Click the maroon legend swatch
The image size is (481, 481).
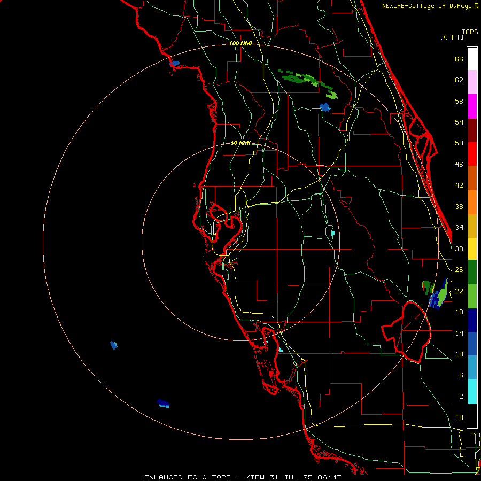(x=472, y=130)
